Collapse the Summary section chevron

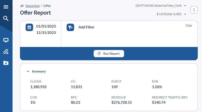pos(28,71)
